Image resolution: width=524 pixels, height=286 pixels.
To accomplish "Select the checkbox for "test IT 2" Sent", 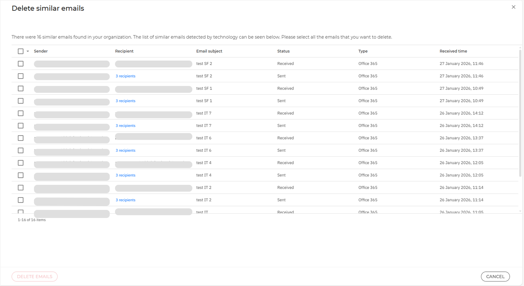I will click(x=21, y=200).
